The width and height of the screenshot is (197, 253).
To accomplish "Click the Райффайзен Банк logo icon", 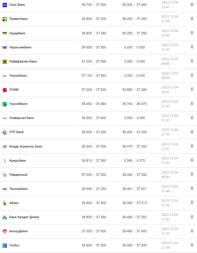I will click(5, 61).
